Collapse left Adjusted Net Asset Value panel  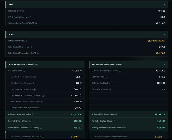click(81, 64)
